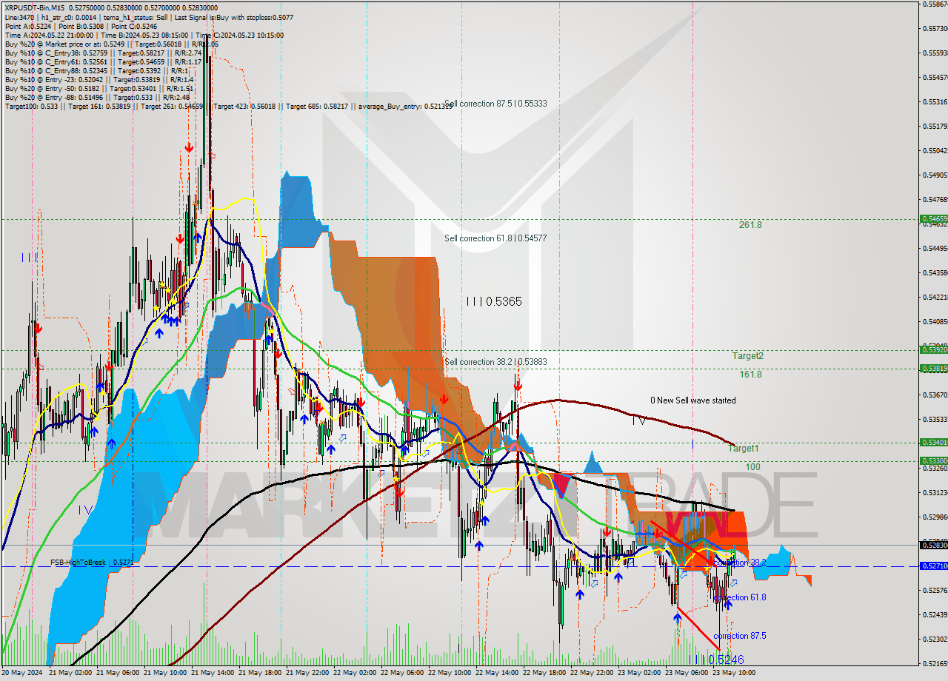The width and height of the screenshot is (948, 681).
Task: Click the '22 May 02:00' time label
Action: (355, 673)
